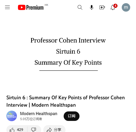Click the red notification count badge

click(x=115, y=6)
